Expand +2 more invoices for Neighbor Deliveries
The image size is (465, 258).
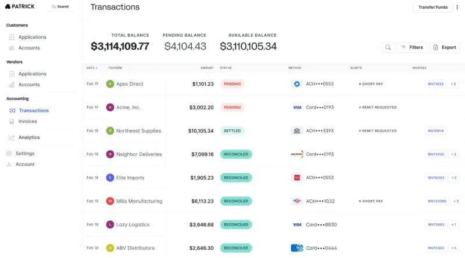[453, 154]
